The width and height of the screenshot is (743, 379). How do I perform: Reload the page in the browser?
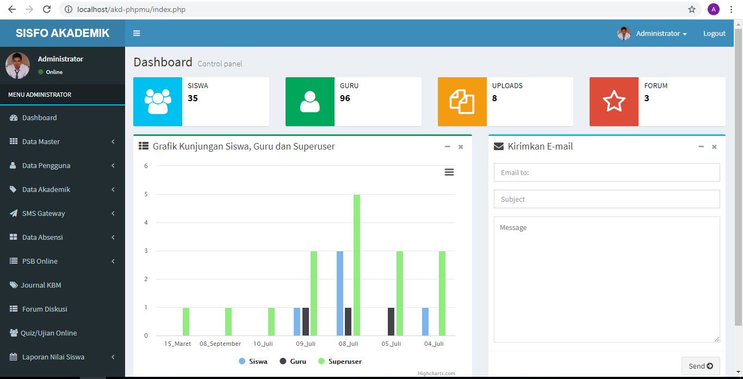pos(47,9)
